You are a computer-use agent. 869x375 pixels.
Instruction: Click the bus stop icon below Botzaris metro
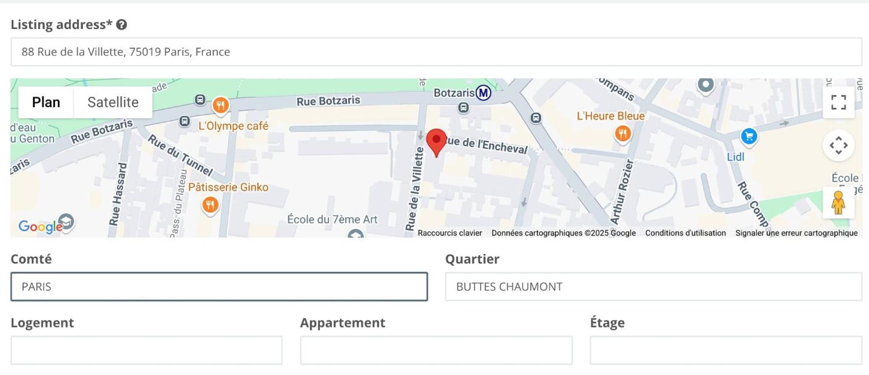[x=464, y=107]
